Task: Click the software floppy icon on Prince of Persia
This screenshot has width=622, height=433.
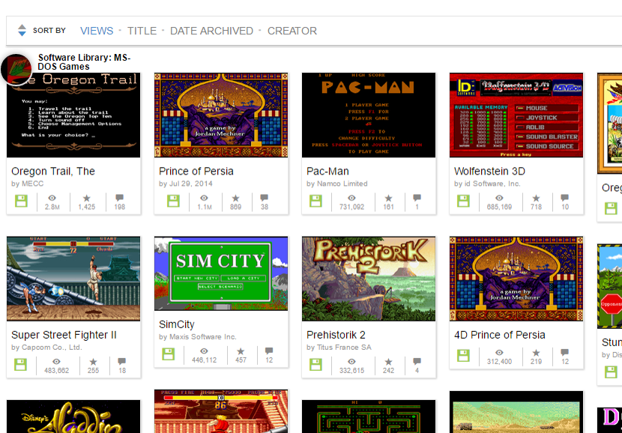Action: (173, 201)
